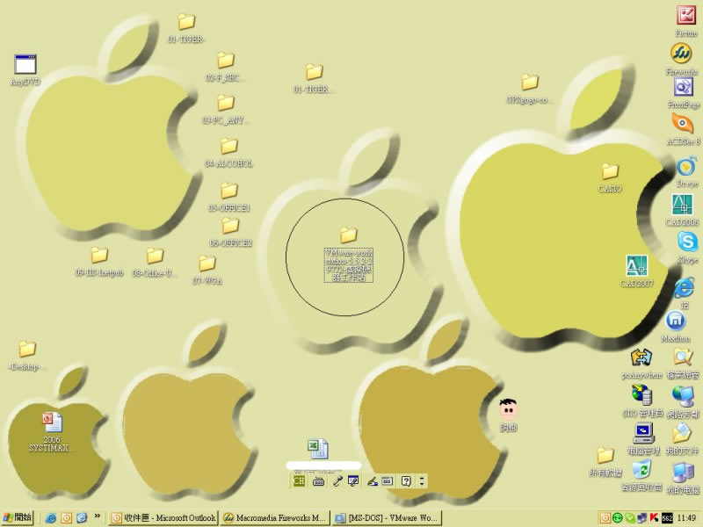Click the red K tray icon

pos(654,518)
